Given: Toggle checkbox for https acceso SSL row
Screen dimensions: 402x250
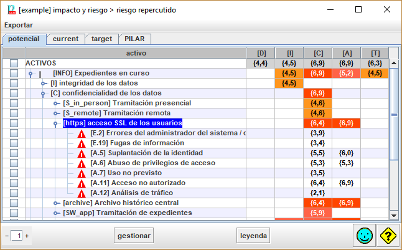Looking at the screenshot, I should click(14, 123).
